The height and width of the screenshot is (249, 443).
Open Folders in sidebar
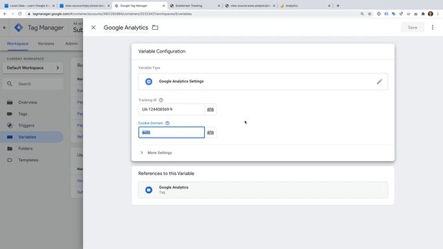pos(26,149)
